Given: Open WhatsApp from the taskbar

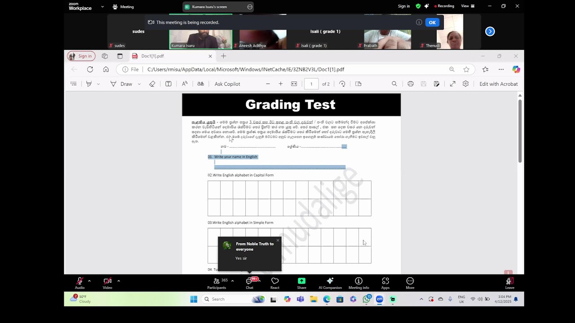Looking at the screenshot, I should 367,299.
